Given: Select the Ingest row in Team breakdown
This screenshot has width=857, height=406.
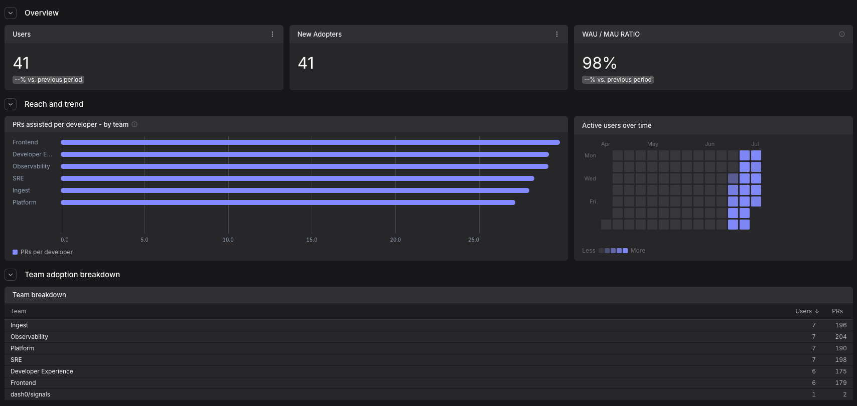Looking at the screenshot, I should (428, 325).
